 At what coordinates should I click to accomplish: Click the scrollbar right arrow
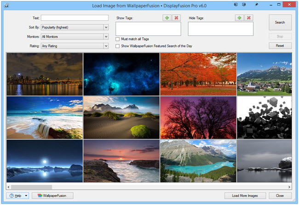[x=289, y=187]
